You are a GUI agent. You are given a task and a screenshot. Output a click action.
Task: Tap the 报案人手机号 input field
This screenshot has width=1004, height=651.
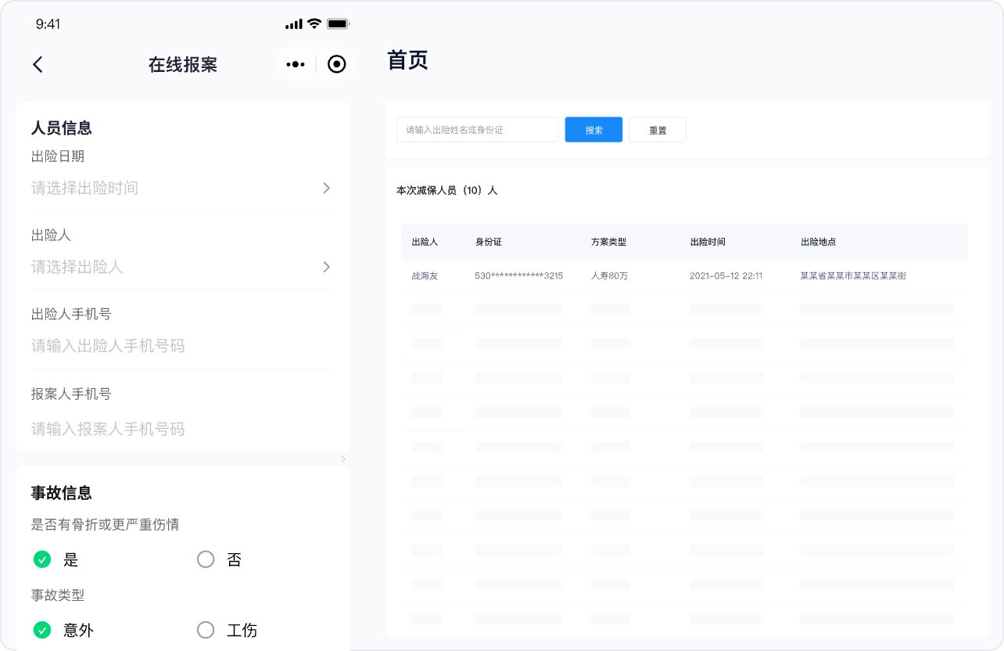click(x=181, y=429)
